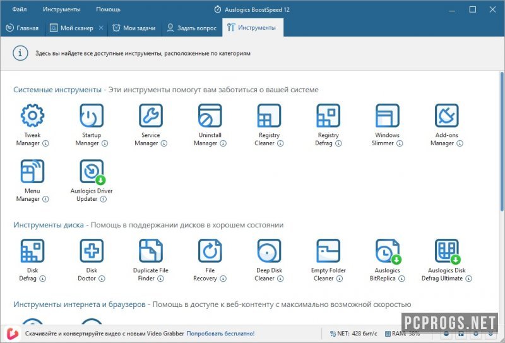Viewport: 505px width, 343px height.
Task: Start File Recovery tool
Action: (x=210, y=251)
